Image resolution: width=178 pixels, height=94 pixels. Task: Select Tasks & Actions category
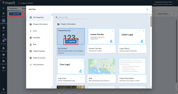coord(39,58)
